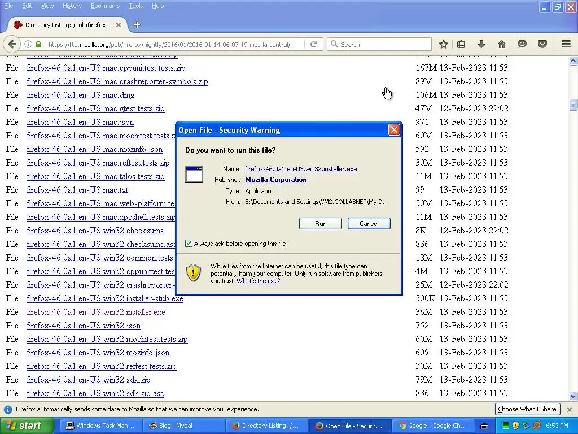Screen dimensions: 578x434
Task: Open firefox-46.0a1.en-US.win32.json link
Action: (x=84, y=325)
